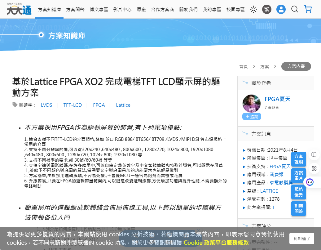Open the user account icon
321x250 pixels.
(x=281, y=9)
